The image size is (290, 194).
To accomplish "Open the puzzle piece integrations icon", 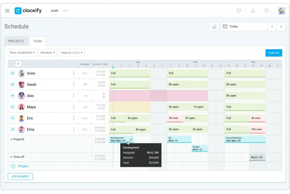I will point(239,11).
